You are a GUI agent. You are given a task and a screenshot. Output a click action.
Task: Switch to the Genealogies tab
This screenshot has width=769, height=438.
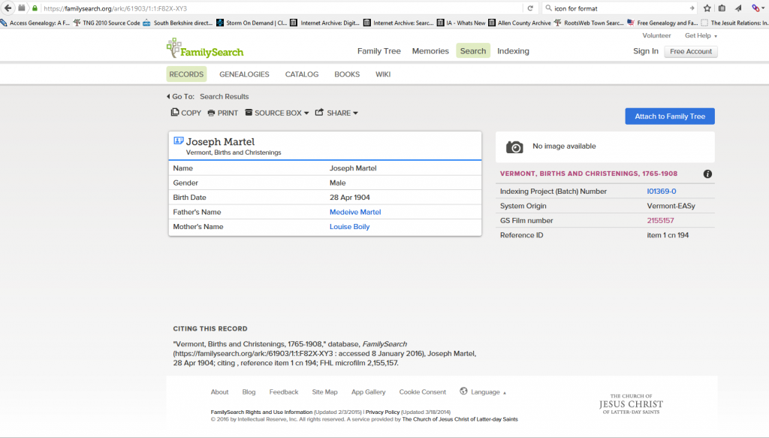(x=244, y=74)
